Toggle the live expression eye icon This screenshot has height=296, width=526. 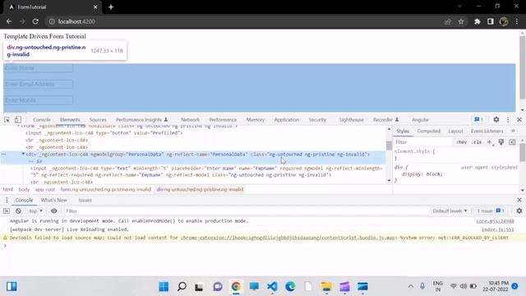(x=53, y=210)
